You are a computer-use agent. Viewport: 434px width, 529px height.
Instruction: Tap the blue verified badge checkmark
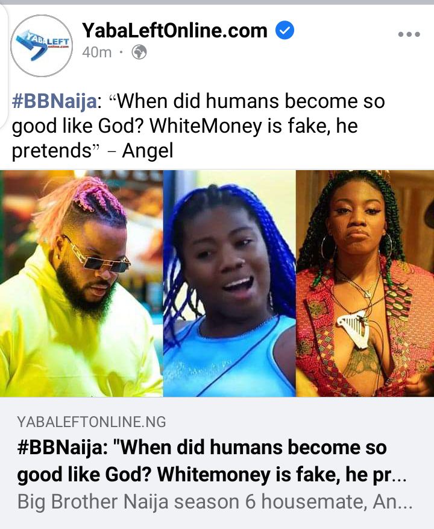[x=285, y=30]
